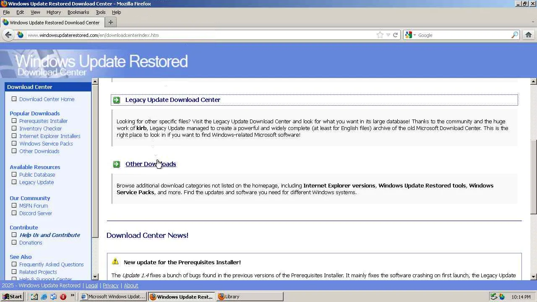Open the Google search engine selector dropdown
Screen dimensions: 537x302
pyautogui.click(x=410, y=35)
